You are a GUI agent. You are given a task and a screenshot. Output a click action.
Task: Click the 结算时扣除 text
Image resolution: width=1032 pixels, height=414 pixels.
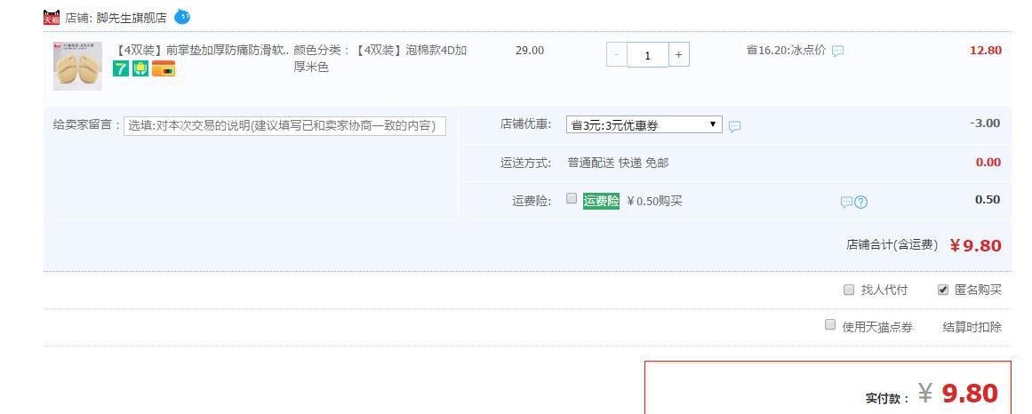coord(972,327)
